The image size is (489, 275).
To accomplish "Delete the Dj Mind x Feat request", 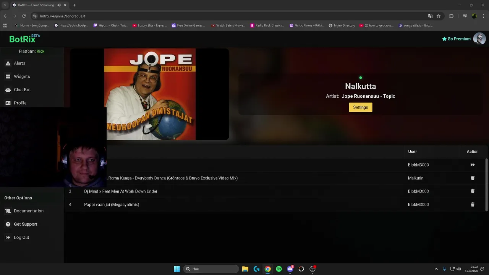I will point(473,191).
